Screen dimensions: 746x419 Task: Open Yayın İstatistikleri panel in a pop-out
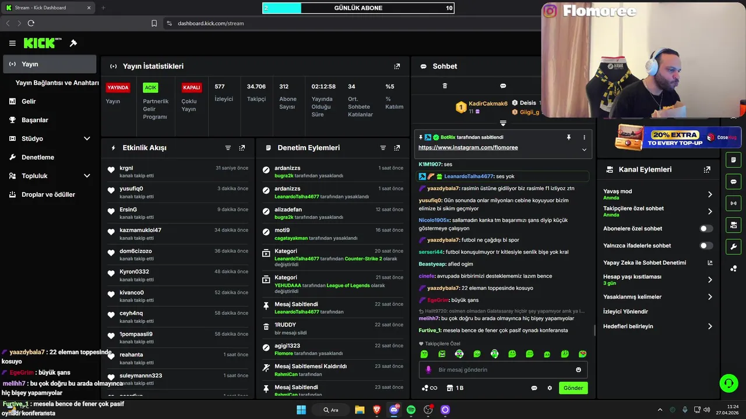[397, 66]
